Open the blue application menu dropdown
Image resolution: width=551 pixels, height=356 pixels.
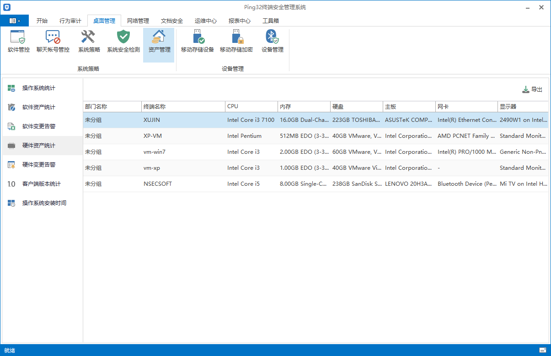click(x=15, y=21)
